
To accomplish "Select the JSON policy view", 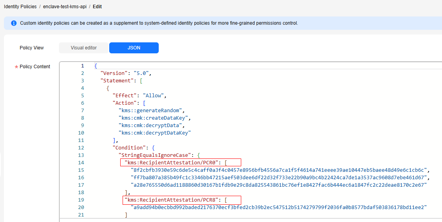I will (x=134, y=48).
